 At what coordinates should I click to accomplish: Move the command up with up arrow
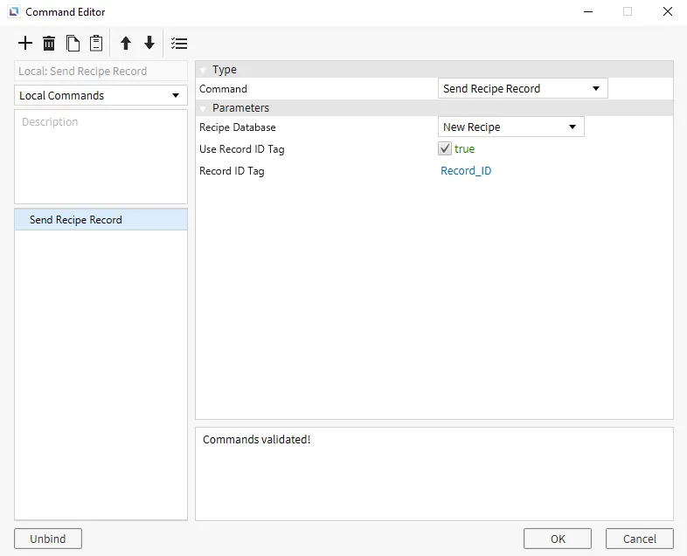(126, 44)
